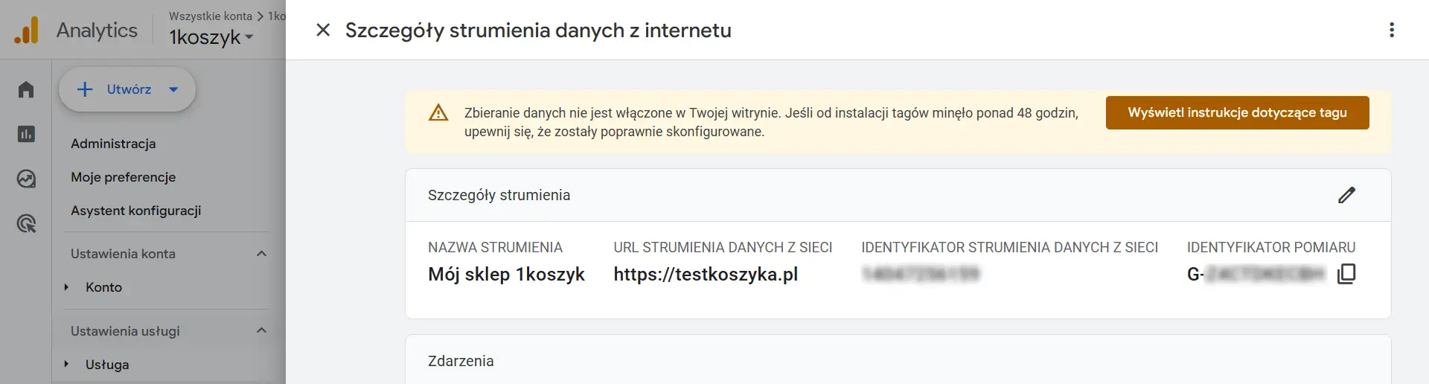Screen dimensions: 1429x384
Task: Open the three-dot more options menu
Action: pyautogui.click(x=1391, y=30)
